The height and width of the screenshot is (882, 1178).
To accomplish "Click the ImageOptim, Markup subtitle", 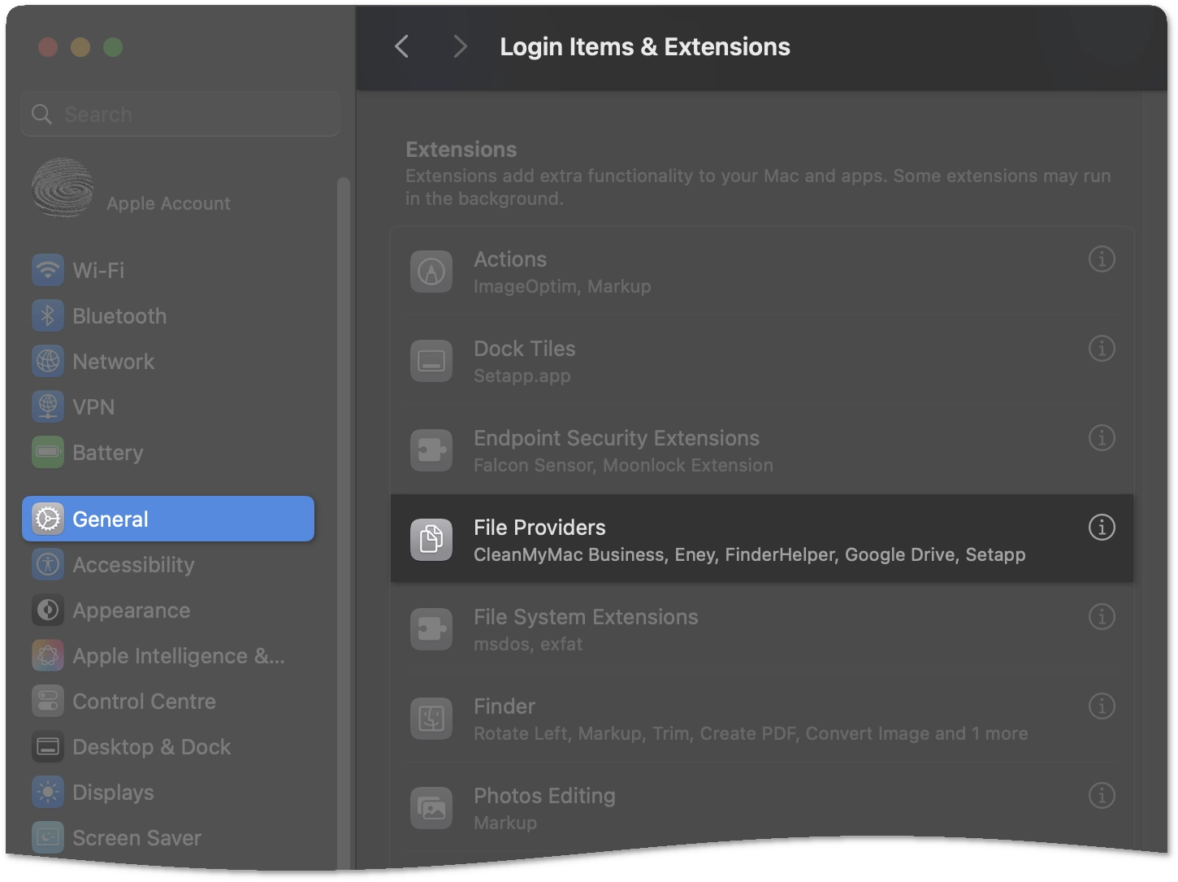I will point(562,286).
